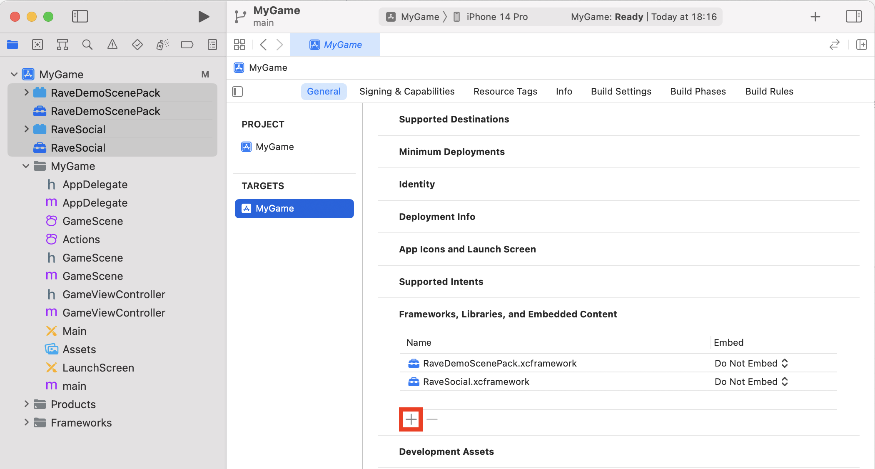Open the Build Rules tab

[x=769, y=92]
